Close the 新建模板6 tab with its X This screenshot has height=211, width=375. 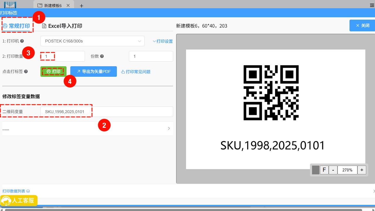tap(68, 6)
